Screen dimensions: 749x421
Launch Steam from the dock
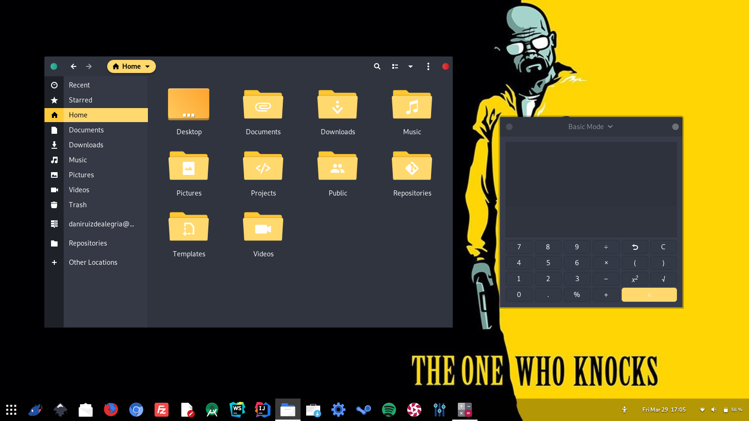(x=364, y=410)
